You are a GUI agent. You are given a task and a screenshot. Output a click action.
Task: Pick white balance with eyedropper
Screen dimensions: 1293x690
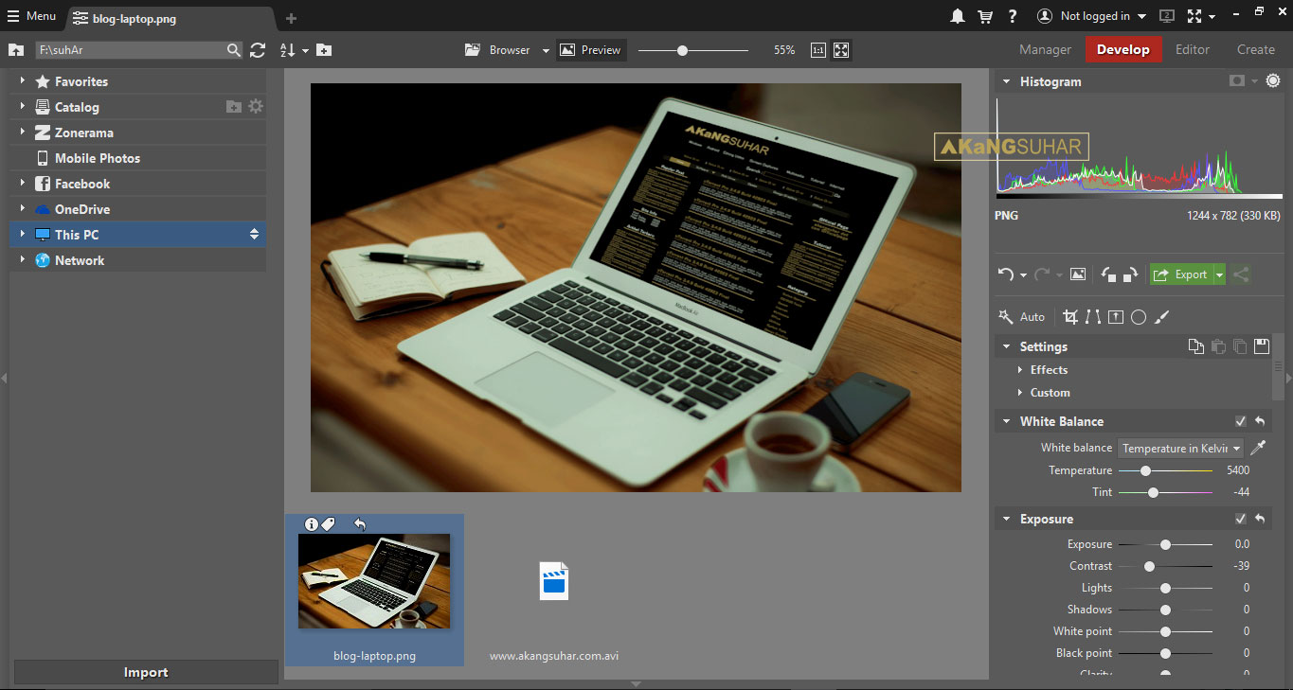coord(1258,448)
